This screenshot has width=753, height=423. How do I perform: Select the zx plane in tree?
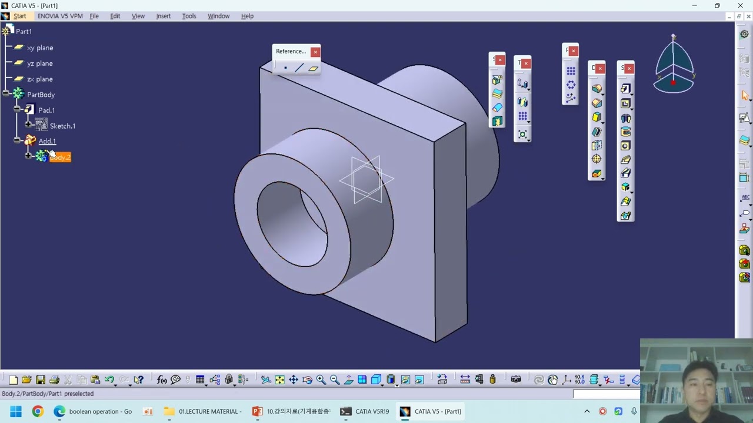pyautogui.click(x=40, y=79)
